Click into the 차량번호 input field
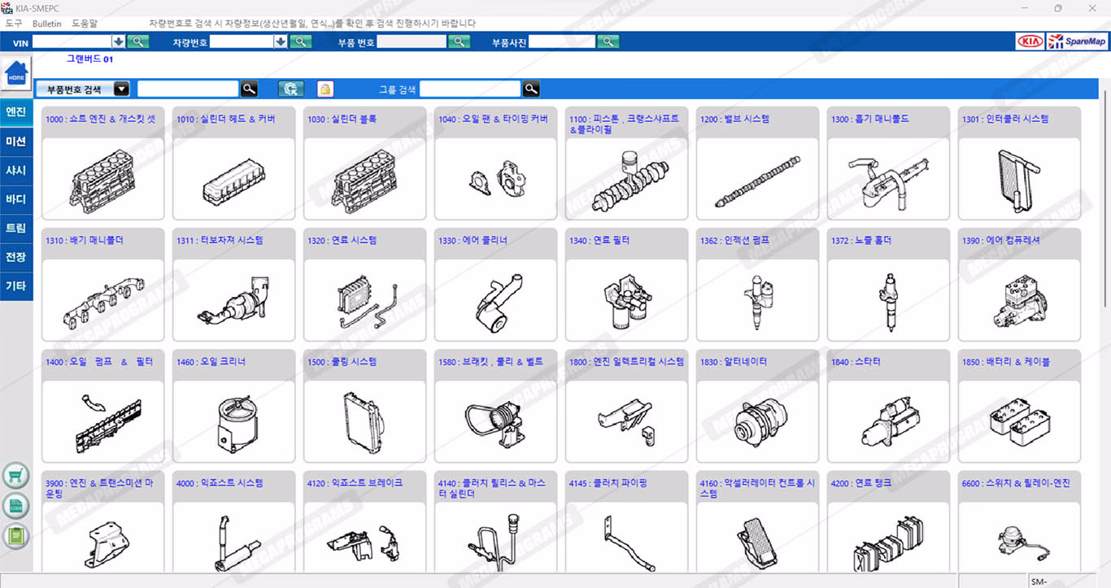The image size is (1111, 588). [x=242, y=41]
